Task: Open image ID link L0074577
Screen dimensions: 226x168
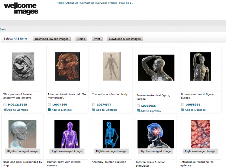Action: point(104,104)
